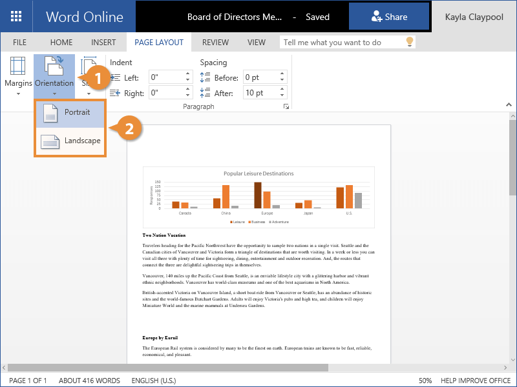Screen dimensions: 517x387
Task: Click the Margins page icon
Action: point(17,66)
